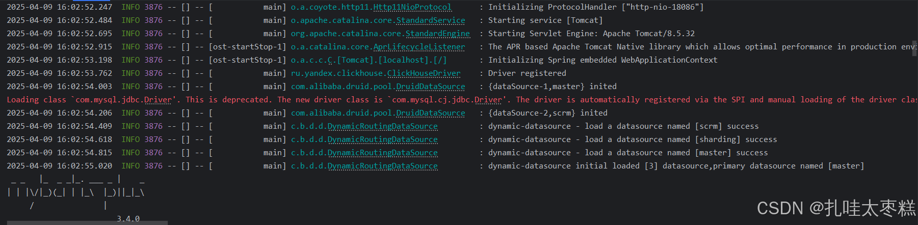Viewport: 918px width, 225px height.
Task: Click the message 'Starting service [Tomcat]'
Action: click(x=545, y=20)
